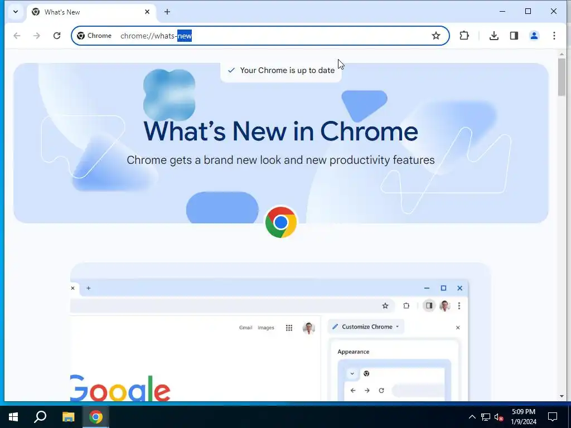Click the Chrome taskbar icon
The height and width of the screenshot is (428, 571).
point(96,417)
